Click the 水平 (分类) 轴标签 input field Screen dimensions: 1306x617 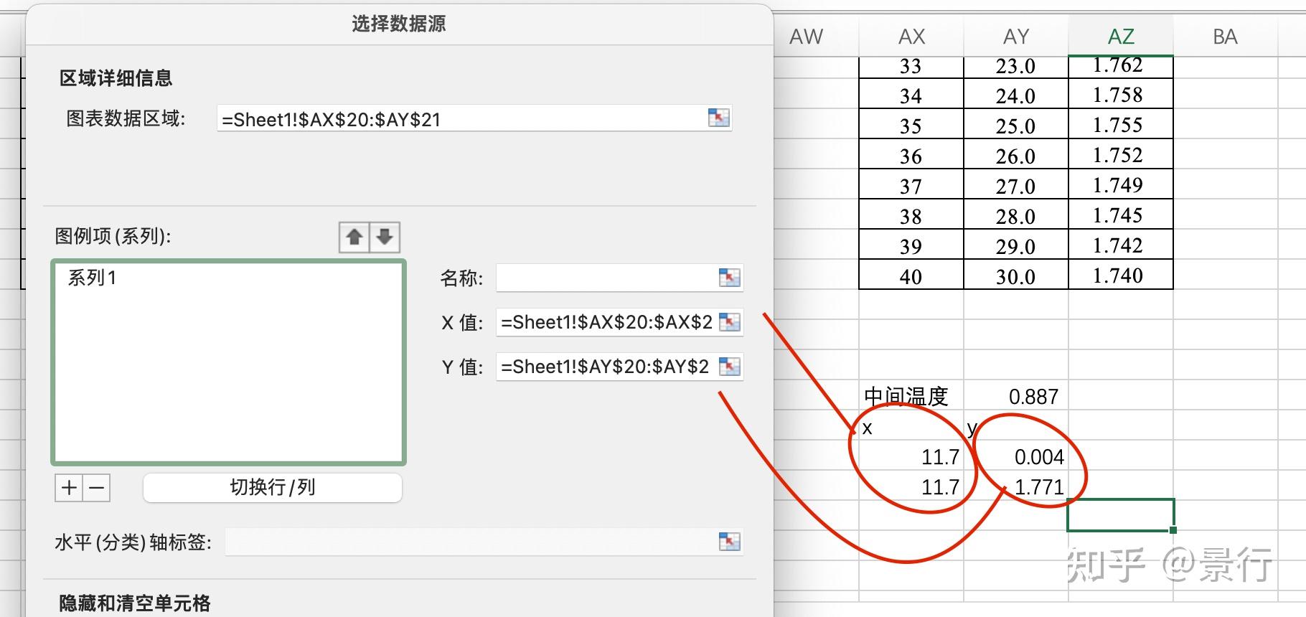click(484, 542)
